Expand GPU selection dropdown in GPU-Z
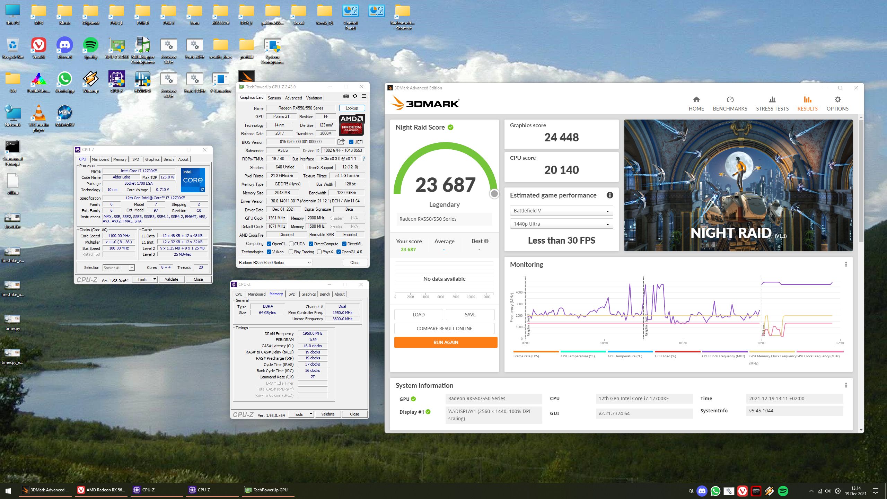 coord(275,263)
